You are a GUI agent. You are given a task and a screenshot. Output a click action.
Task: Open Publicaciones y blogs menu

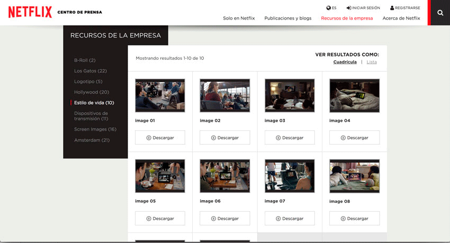tap(288, 18)
